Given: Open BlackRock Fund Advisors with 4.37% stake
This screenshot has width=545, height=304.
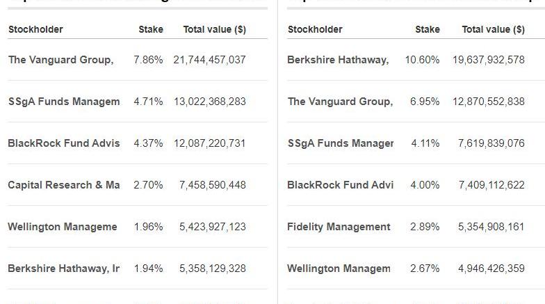Looking at the screenshot, I should (63, 143).
